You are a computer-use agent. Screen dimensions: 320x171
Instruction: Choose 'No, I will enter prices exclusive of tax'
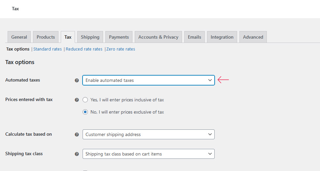85,112
